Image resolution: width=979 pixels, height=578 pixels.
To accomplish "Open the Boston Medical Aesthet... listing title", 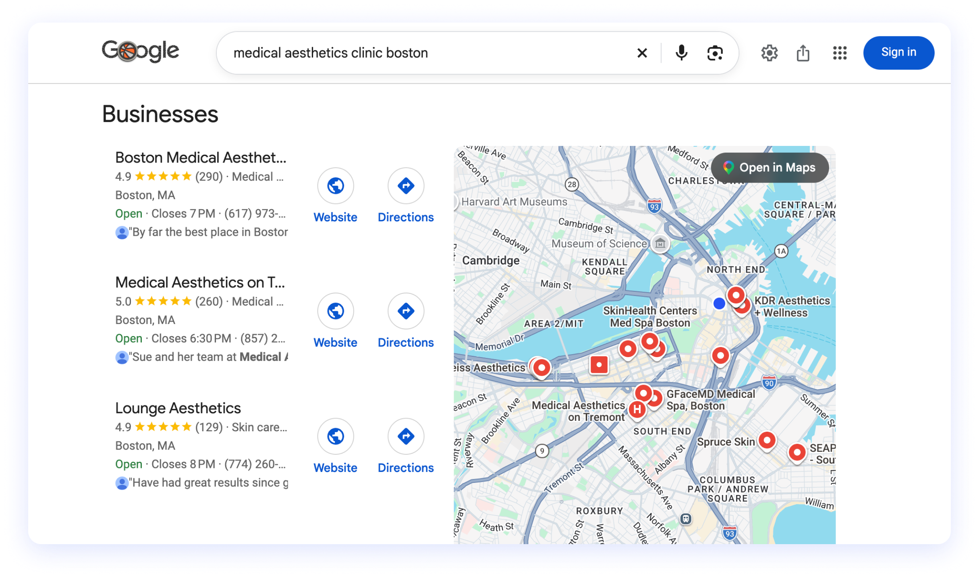I will (201, 158).
